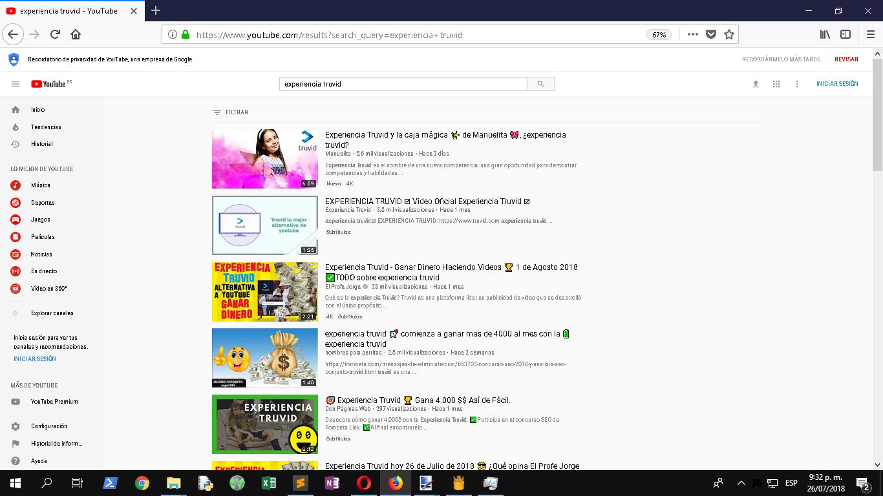Open a new Firefox tab
The height and width of the screenshot is (496, 883).
tap(156, 11)
